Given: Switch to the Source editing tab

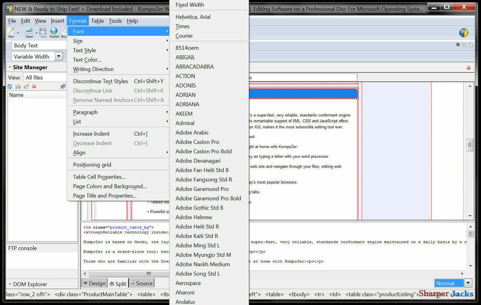Looking at the screenshot, I should (141, 283).
